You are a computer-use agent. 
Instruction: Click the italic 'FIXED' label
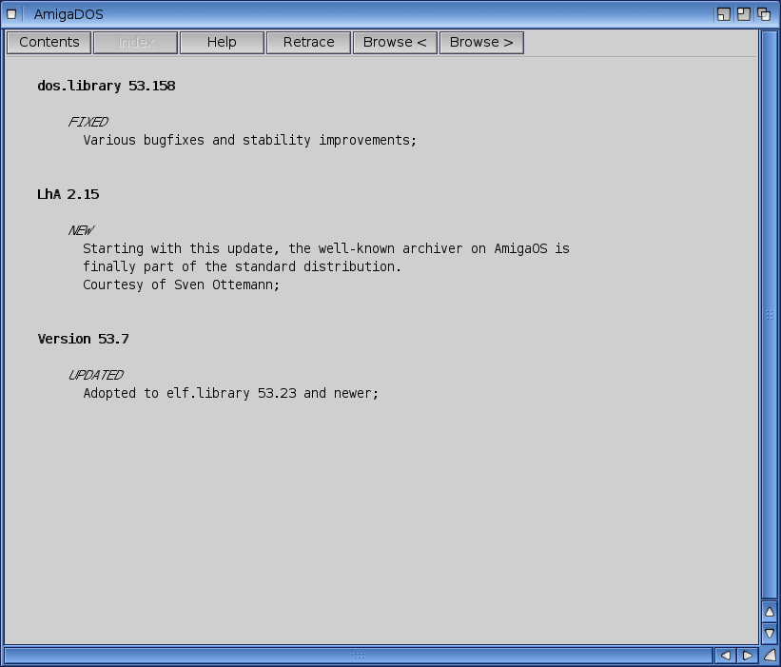(88, 122)
